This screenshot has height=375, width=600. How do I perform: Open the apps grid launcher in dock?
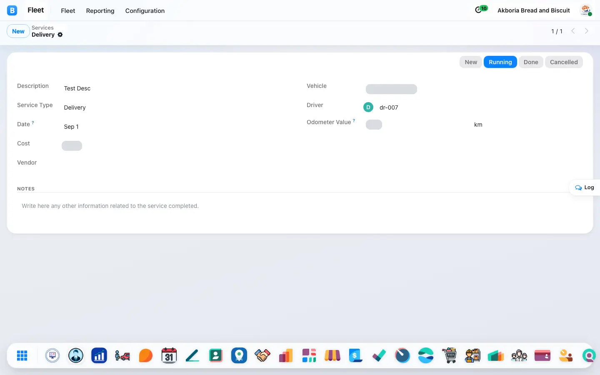[22, 355]
